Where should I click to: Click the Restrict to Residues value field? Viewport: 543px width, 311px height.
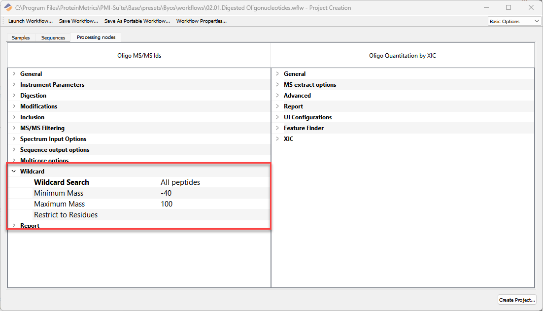[212, 215]
